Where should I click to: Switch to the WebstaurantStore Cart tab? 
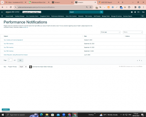[39, 2]
